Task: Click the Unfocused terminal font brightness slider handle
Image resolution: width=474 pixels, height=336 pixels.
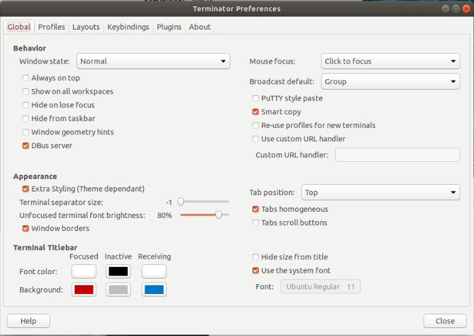Action: pyautogui.click(x=218, y=215)
